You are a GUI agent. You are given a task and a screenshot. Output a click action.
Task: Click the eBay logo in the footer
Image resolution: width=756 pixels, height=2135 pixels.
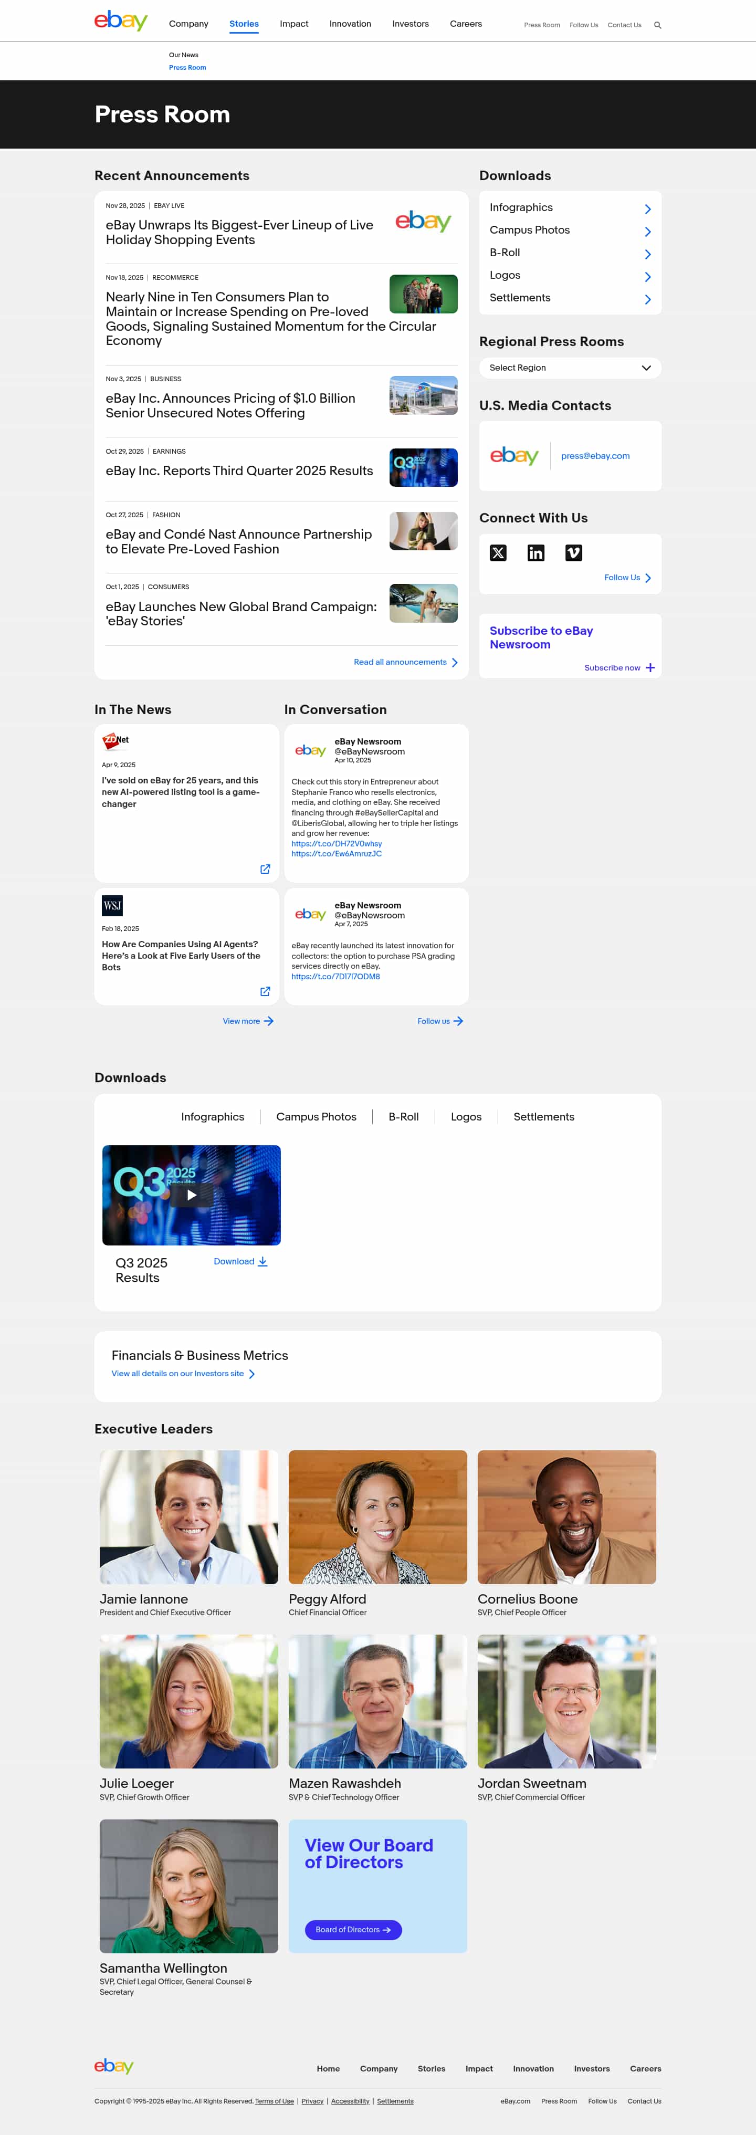pos(113,2065)
